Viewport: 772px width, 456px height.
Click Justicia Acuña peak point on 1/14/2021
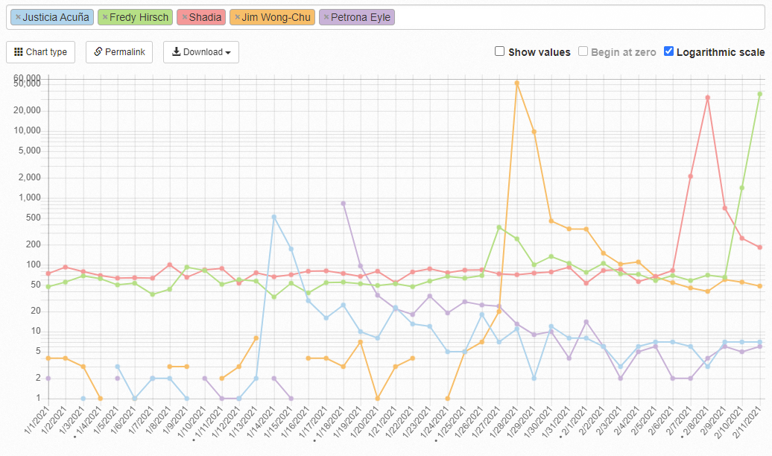click(x=273, y=217)
